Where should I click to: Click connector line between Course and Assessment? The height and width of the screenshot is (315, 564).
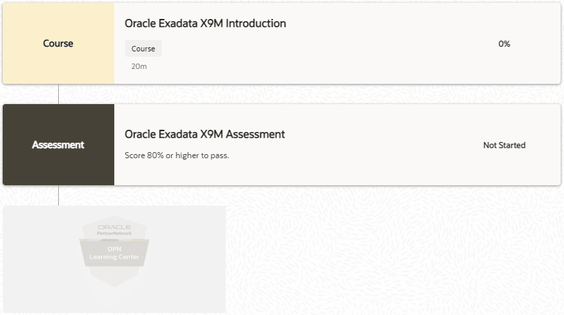point(58,94)
